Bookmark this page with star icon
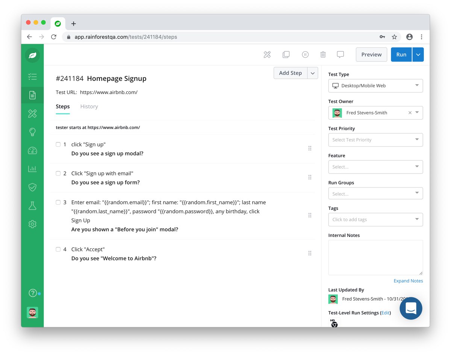Screen dimensions: 451x355 [x=394, y=37]
